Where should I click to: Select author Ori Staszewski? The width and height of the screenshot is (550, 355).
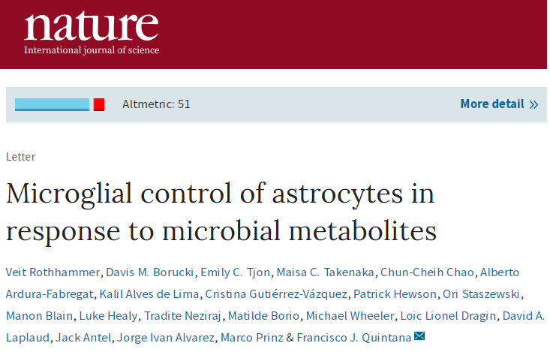[x=481, y=294]
